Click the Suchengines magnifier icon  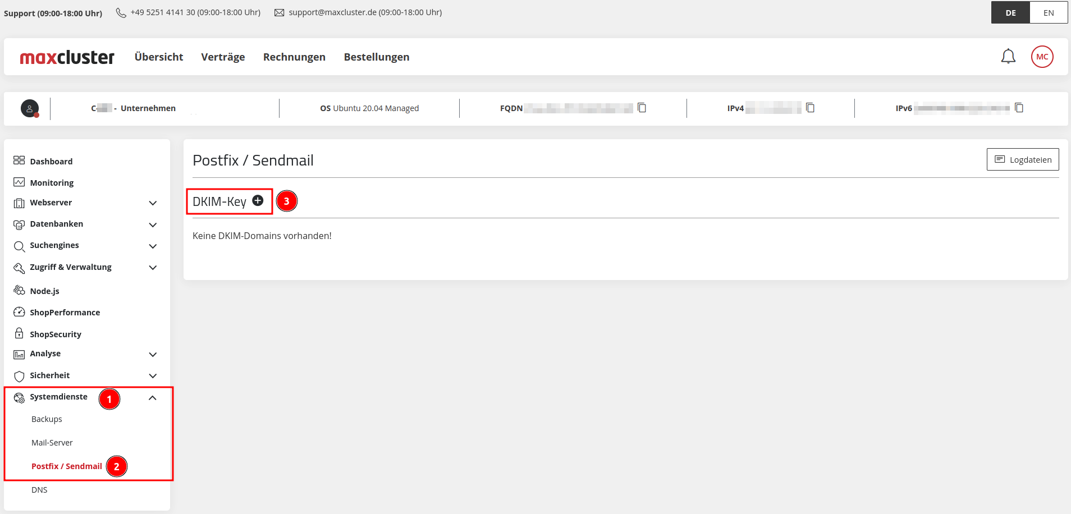[19, 246]
